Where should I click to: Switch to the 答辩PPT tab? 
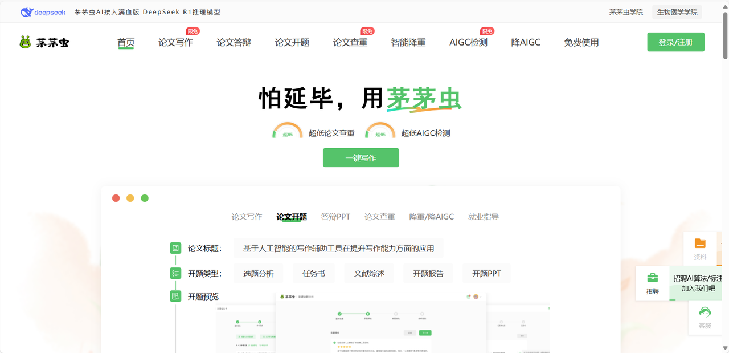[x=335, y=217]
